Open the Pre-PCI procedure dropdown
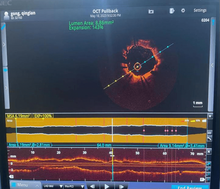Screen dimensions: 220x189 pos(74,186)
